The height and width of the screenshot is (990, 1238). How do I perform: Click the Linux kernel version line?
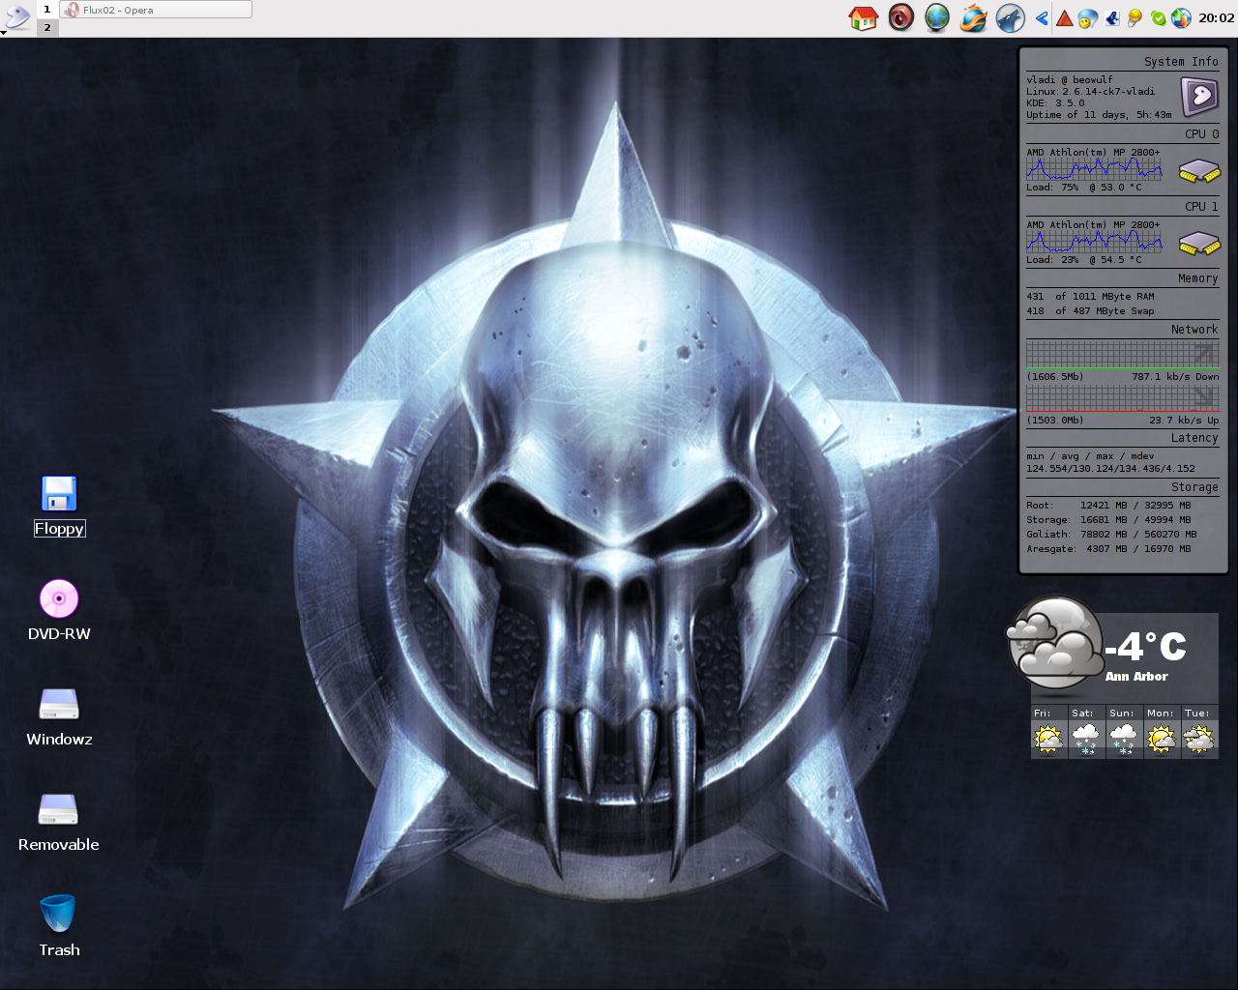click(1090, 92)
